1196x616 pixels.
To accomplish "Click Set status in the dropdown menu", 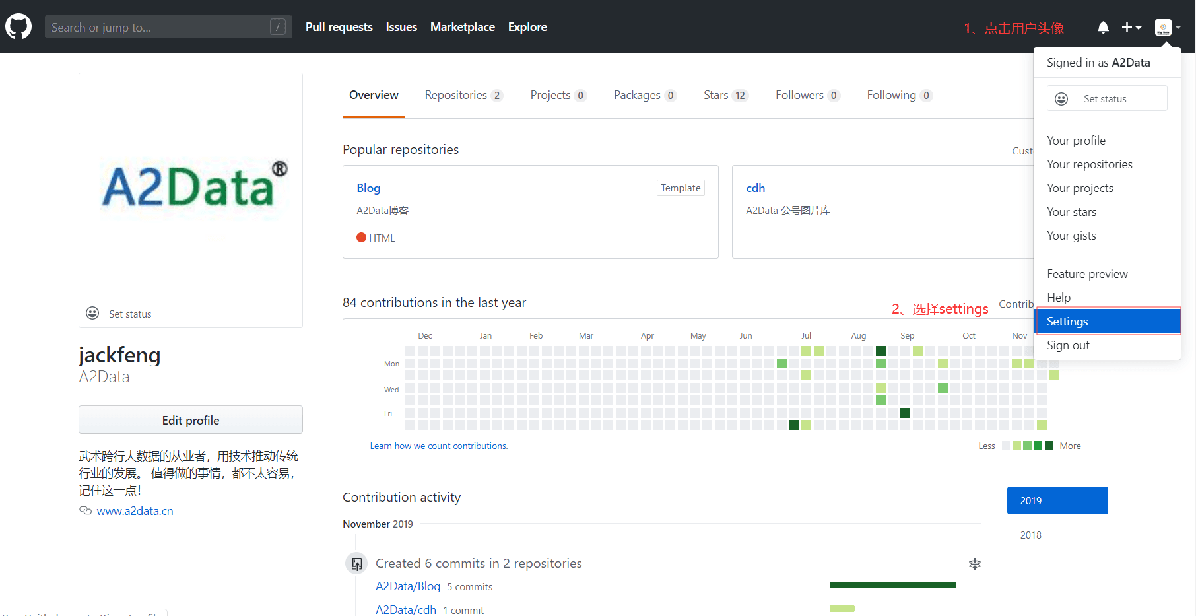I will coord(1107,98).
